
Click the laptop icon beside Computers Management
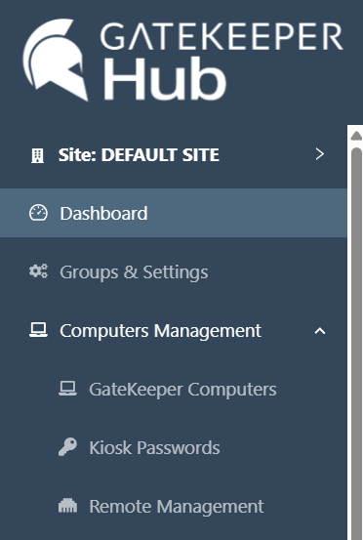38,330
